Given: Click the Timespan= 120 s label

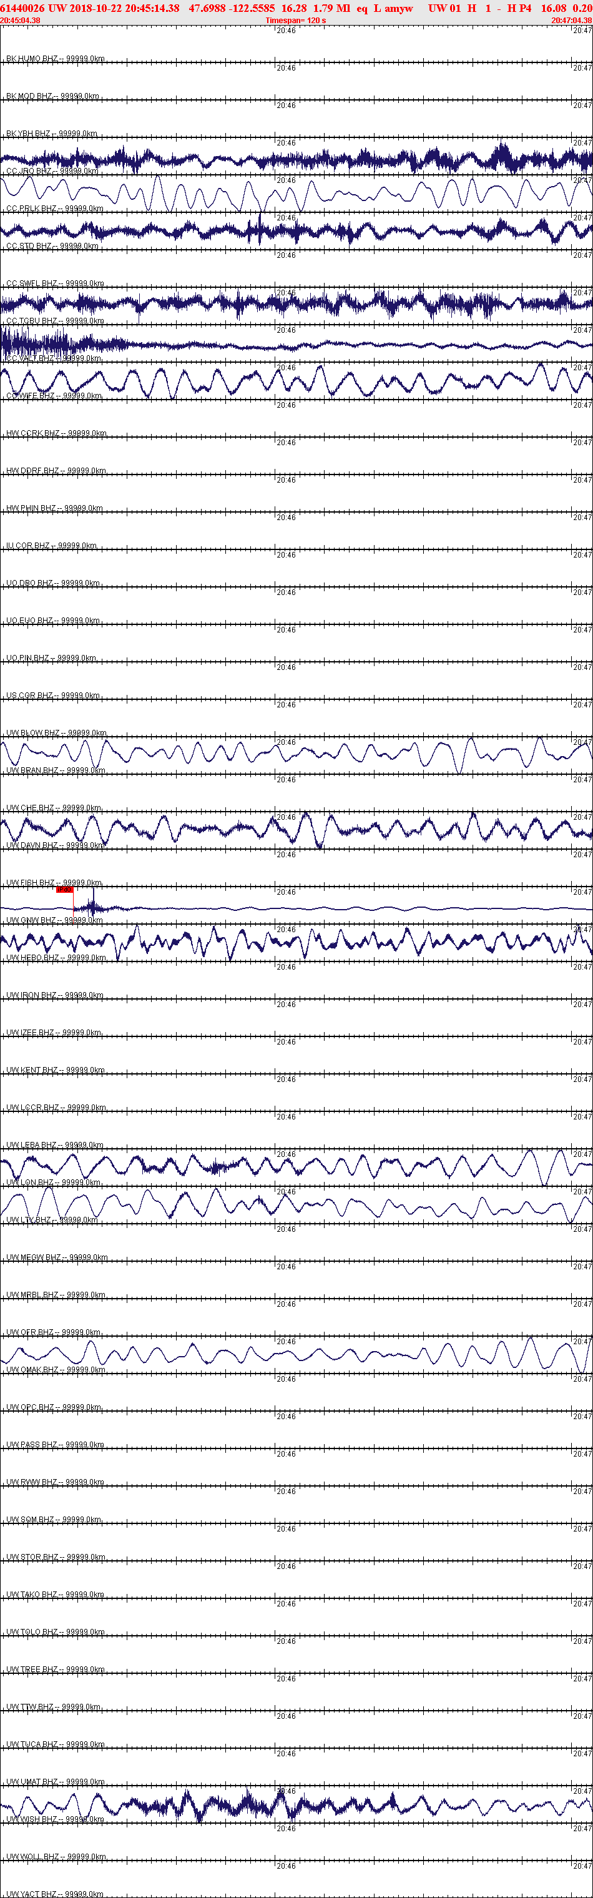Looking at the screenshot, I should 295,20.
